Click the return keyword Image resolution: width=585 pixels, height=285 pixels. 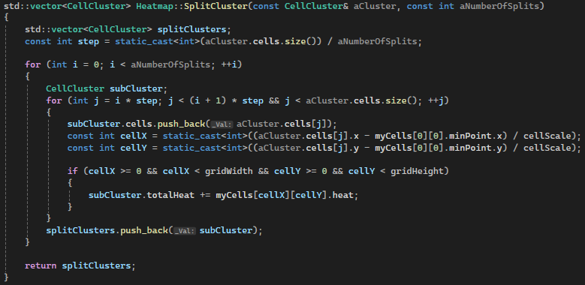[x=41, y=265]
